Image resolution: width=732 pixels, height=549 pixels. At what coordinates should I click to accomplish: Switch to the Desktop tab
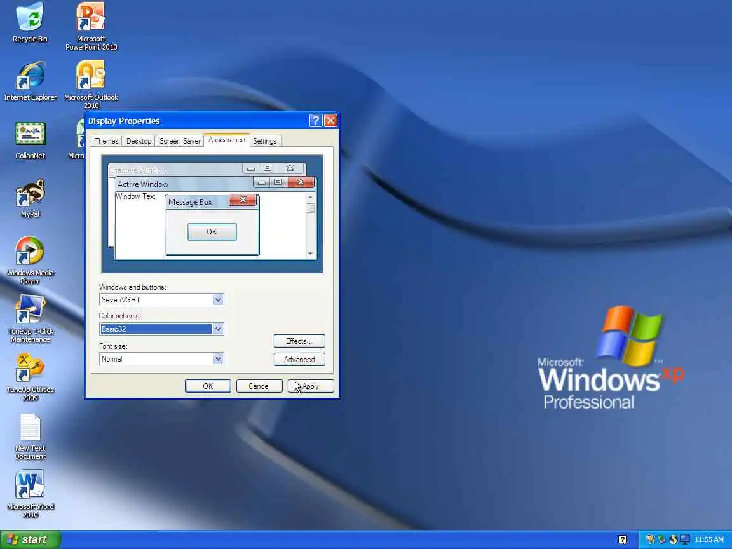139,141
